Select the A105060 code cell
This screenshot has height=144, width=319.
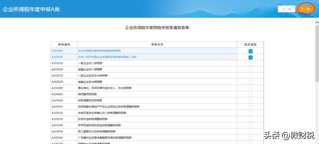(x=64, y=138)
